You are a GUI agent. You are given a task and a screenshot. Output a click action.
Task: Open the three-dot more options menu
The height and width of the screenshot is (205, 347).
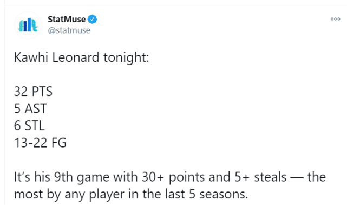(335, 19)
